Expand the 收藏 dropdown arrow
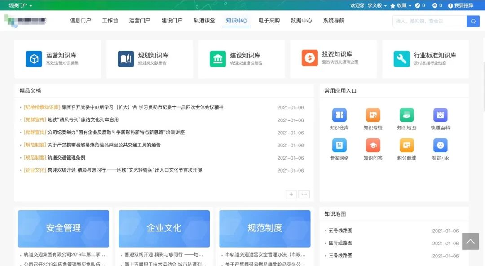Screen dimensions: 485x266 coord(410,6)
